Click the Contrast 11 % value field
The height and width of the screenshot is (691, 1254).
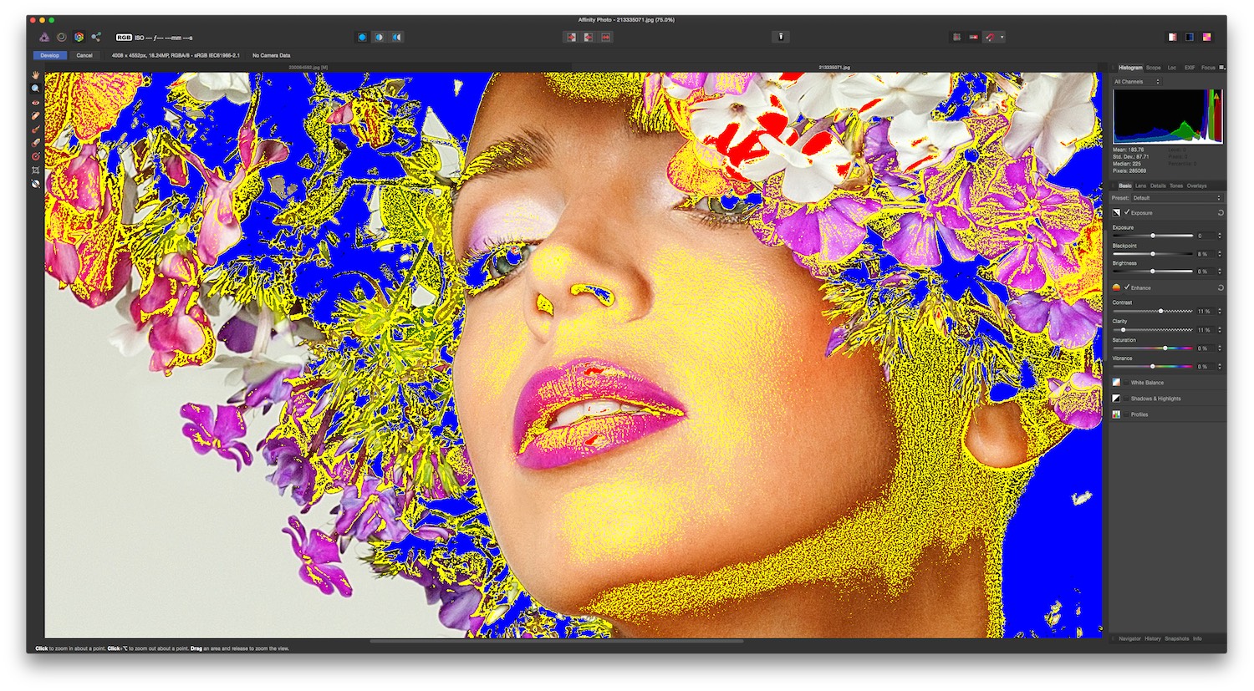1205,311
